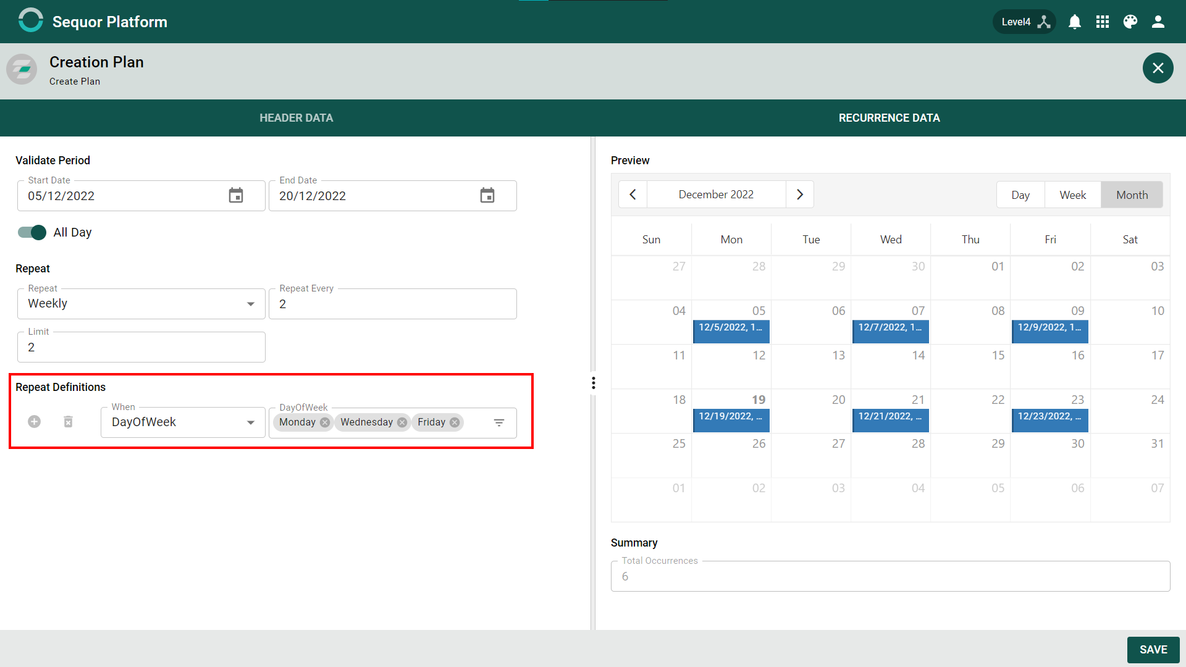Screen dimensions: 1186x667
Task: Switch preview to Month view
Action: 1132,195
